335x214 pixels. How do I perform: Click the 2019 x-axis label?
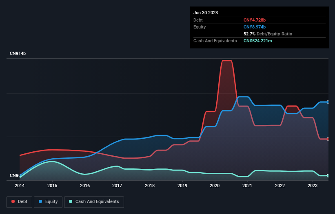pos(182,186)
